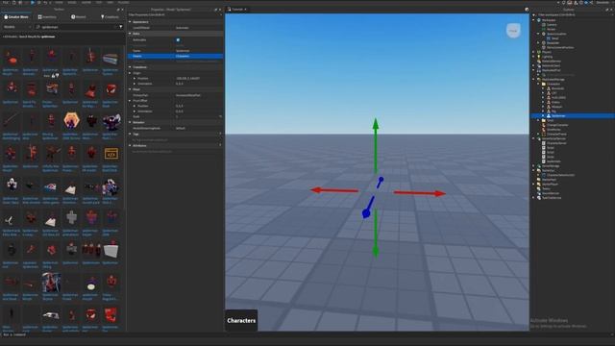Collapse the Appearance property section
Screen dimensions: 615x346
pyautogui.click(x=130, y=22)
